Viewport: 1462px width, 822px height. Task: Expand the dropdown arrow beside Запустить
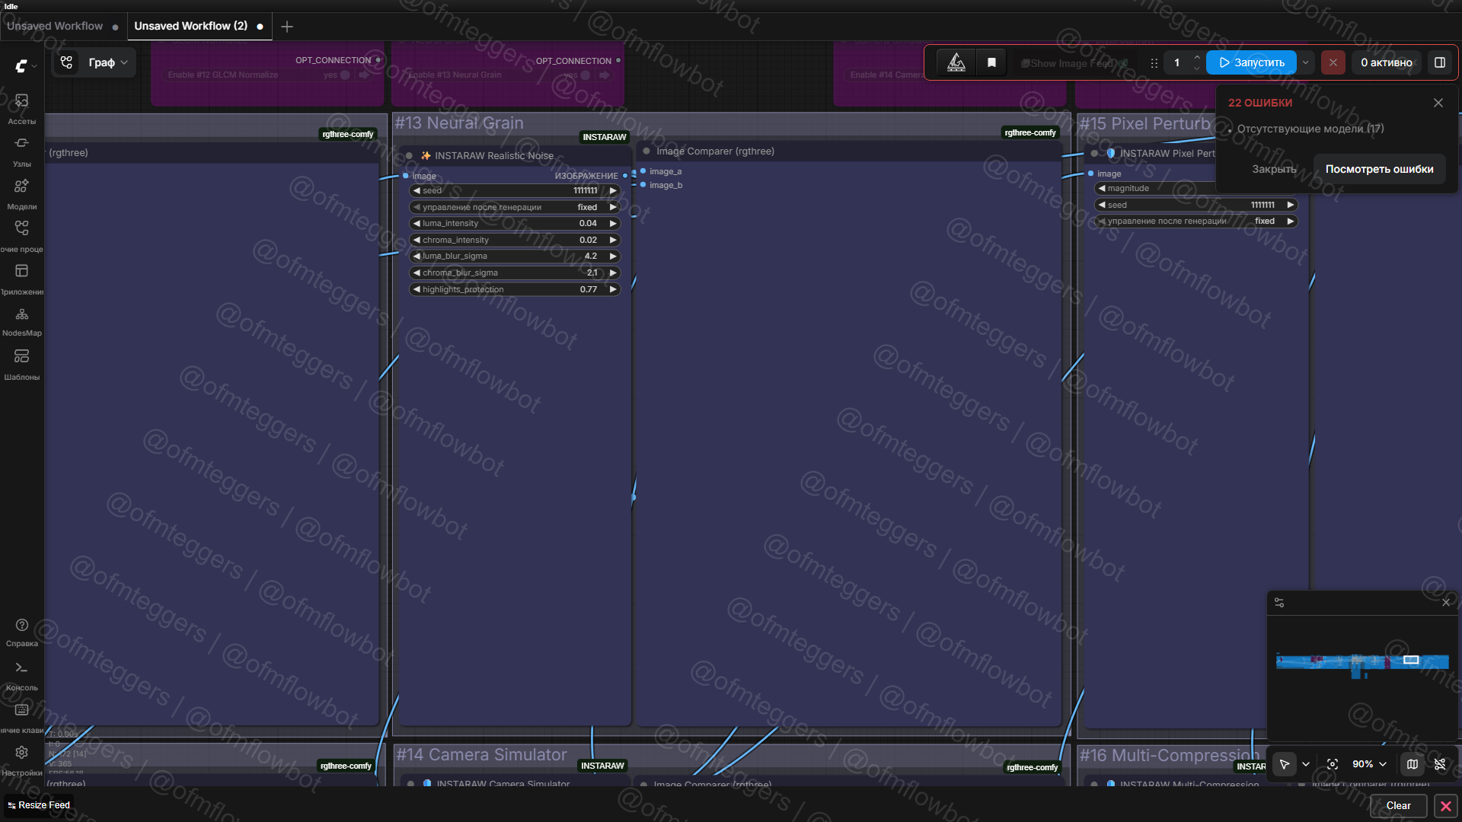1306,62
